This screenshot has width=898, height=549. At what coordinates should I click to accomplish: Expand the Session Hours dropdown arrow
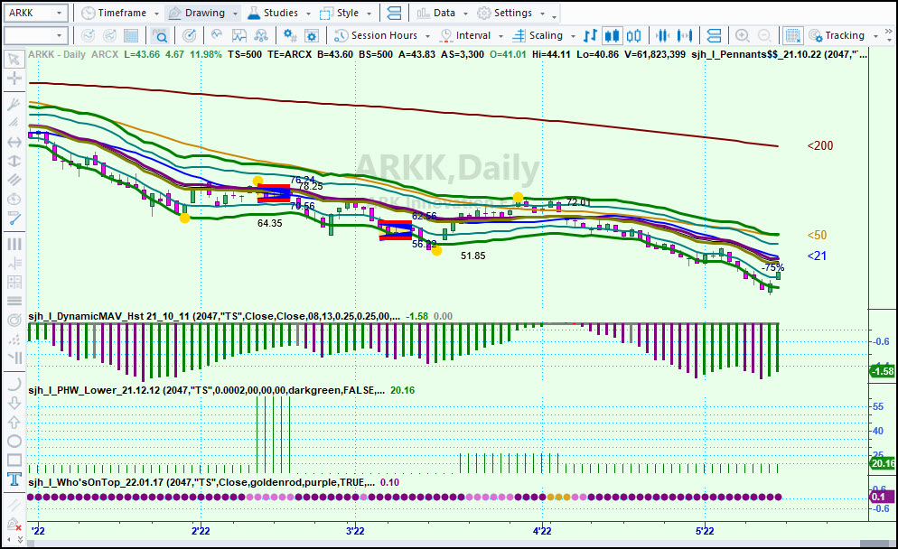[427, 36]
